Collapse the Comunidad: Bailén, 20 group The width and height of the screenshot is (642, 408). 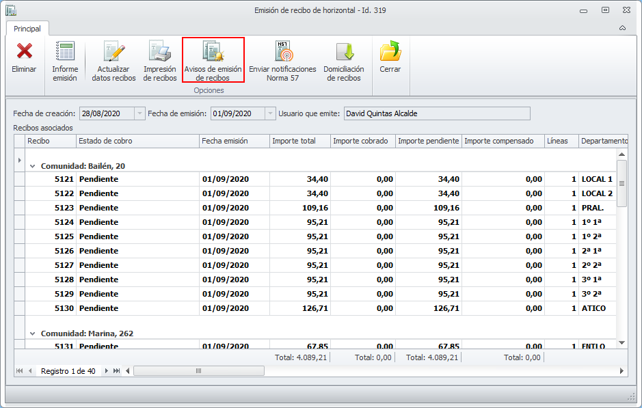point(33,166)
